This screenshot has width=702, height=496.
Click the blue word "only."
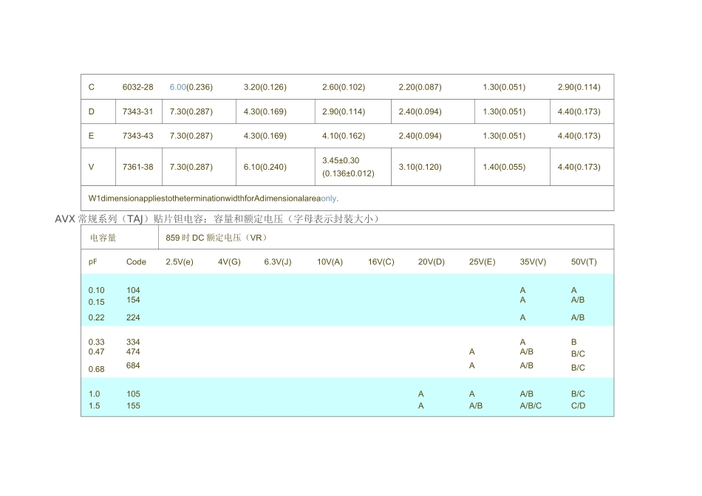330,199
